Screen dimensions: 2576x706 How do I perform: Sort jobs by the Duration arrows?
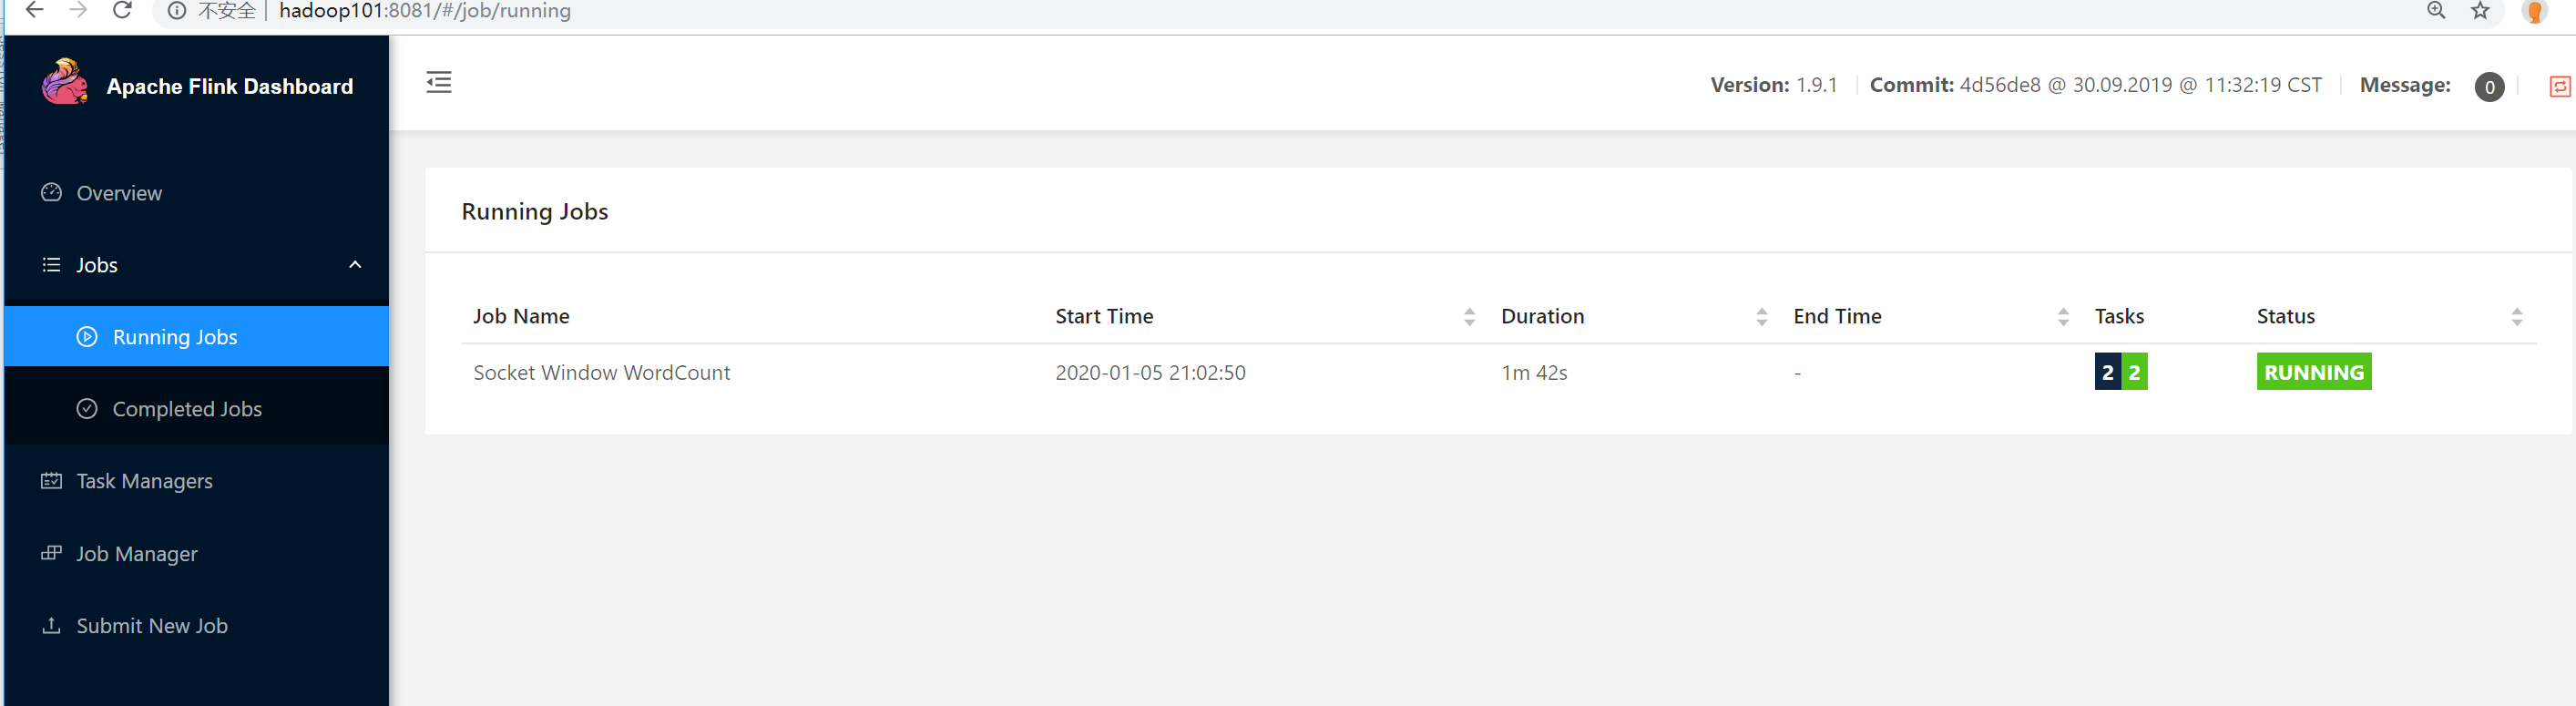1761,317
